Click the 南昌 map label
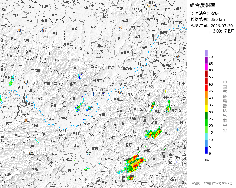 click(x=71, y=170)
